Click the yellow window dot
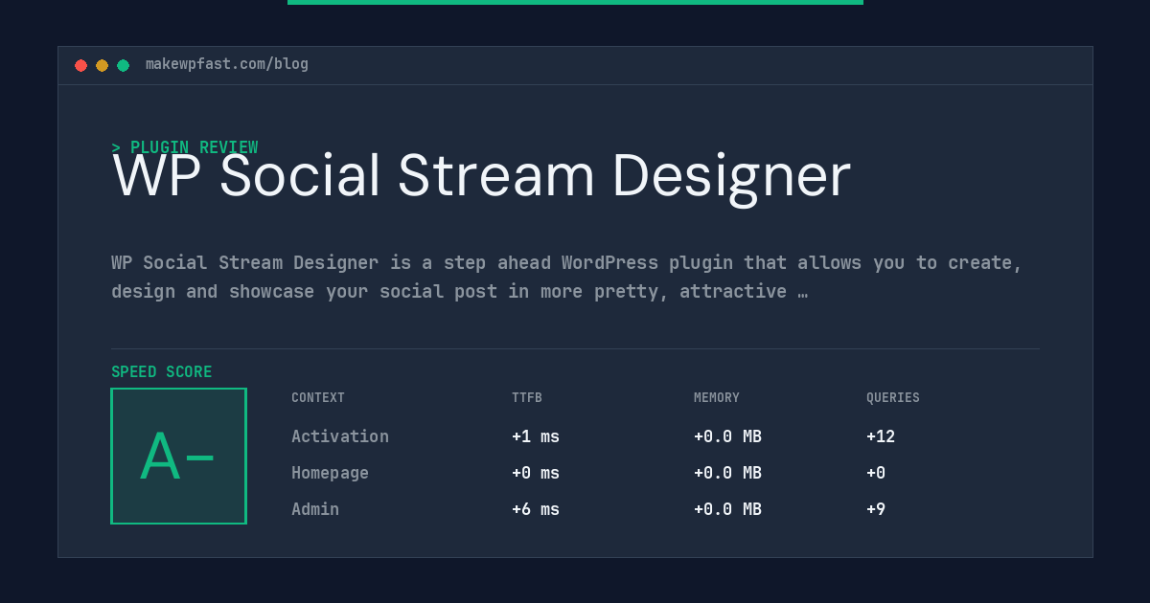Screen dimensions: 1150x603 [103, 65]
